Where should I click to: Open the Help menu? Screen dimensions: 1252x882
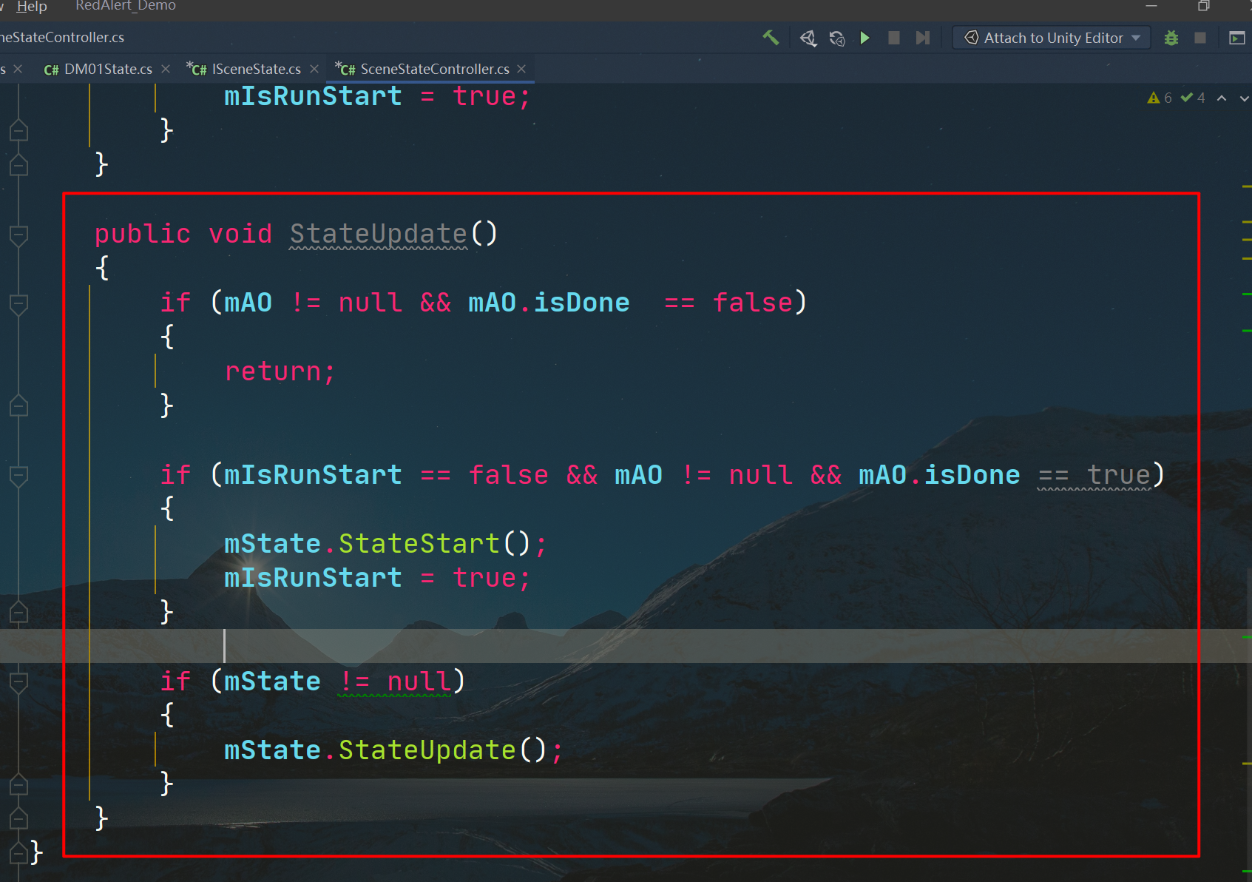pyautogui.click(x=31, y=7)
